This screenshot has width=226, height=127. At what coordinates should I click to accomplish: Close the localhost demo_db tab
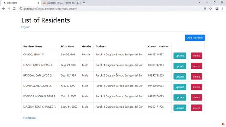tap(78, 3)
